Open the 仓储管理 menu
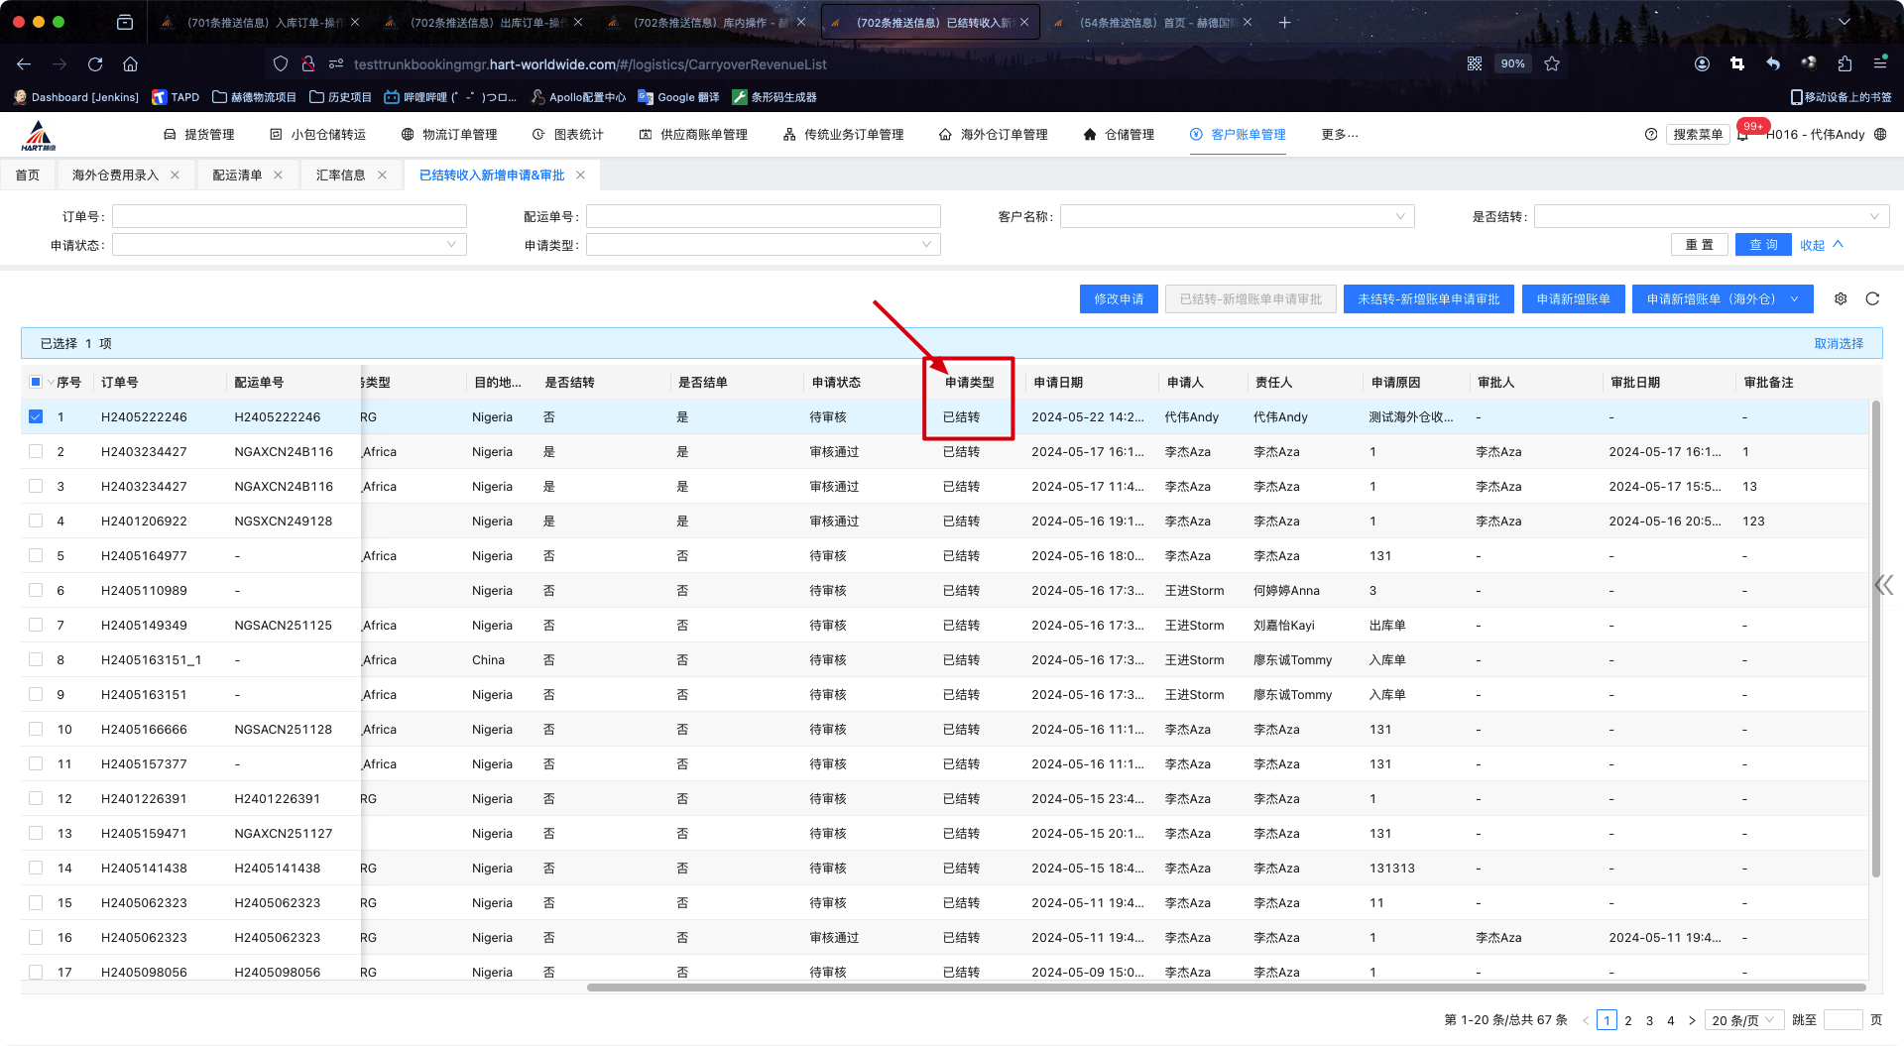The width and height of the screenshot is (1904, 1046). (1119, 135)
